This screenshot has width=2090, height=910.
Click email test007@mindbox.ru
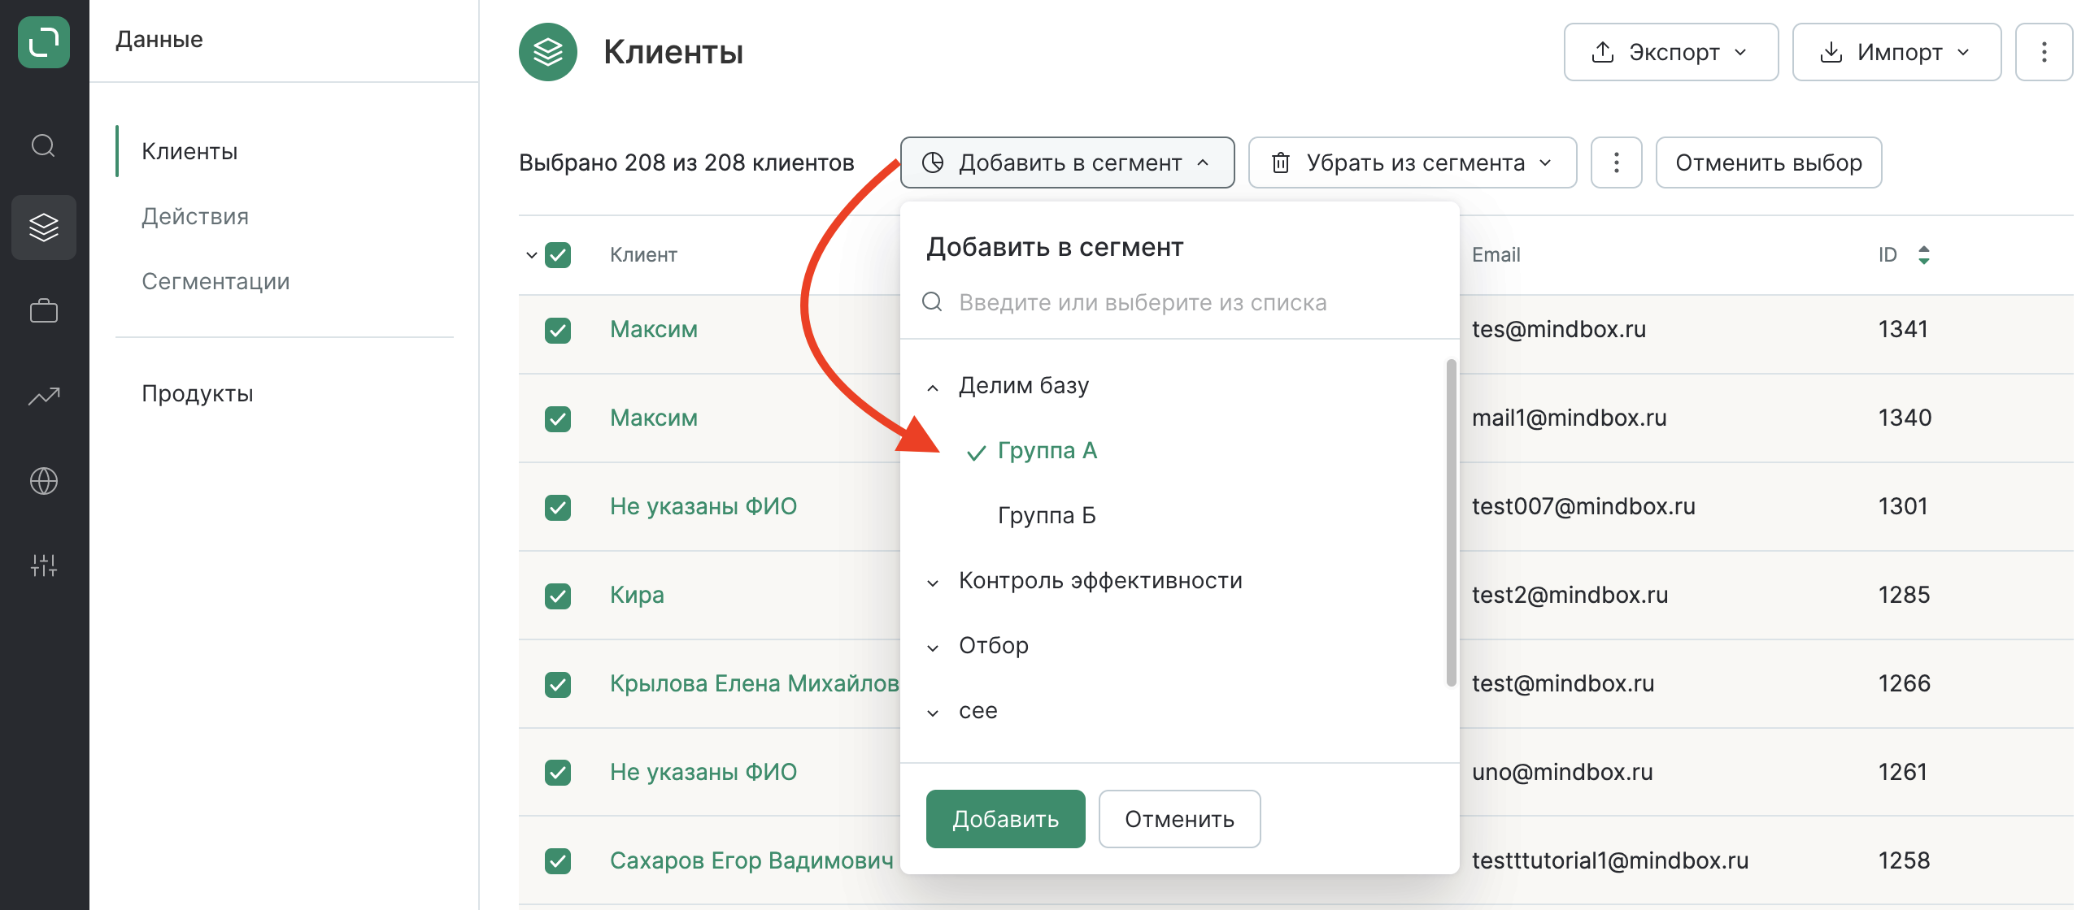[x=1583, y=506]
